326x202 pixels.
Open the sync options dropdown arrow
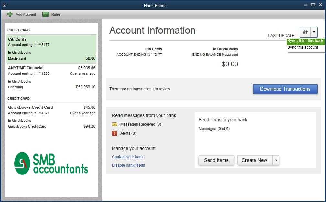point(314,32)
